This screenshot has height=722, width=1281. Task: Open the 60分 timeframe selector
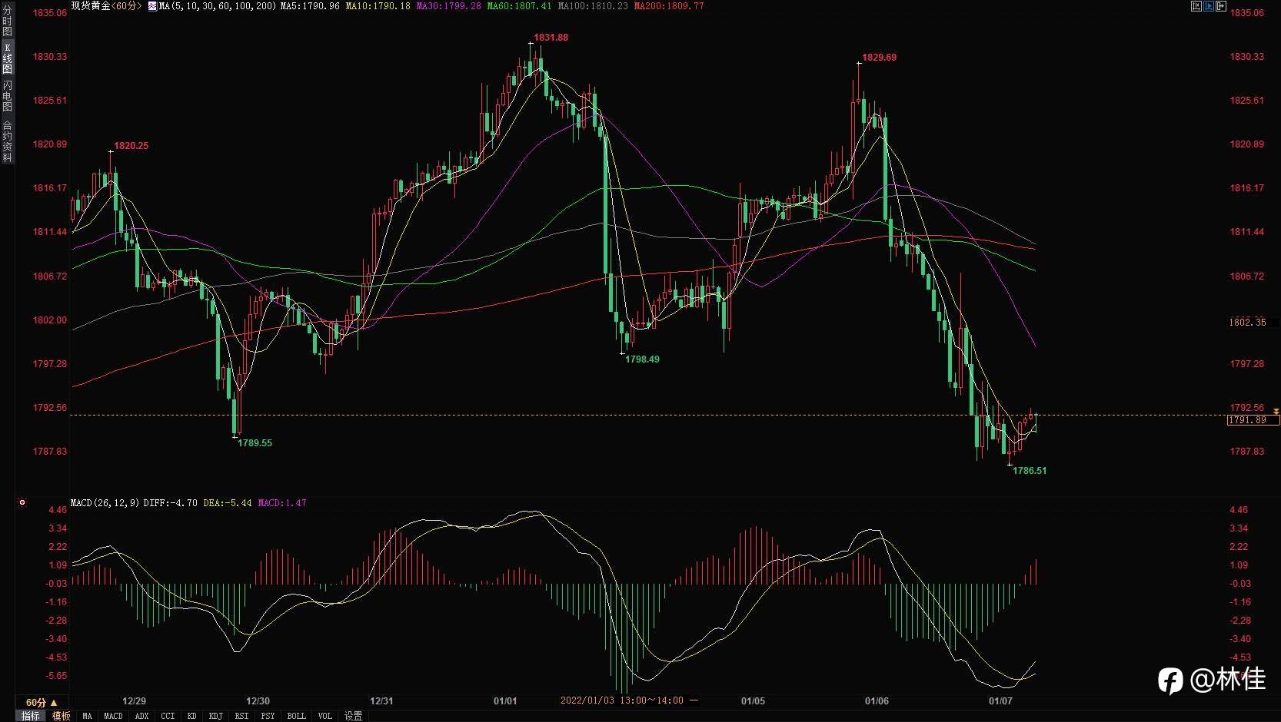(42, 702)
